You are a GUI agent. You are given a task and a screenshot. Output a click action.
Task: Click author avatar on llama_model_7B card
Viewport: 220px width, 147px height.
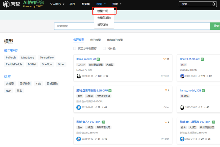[79, 76]
